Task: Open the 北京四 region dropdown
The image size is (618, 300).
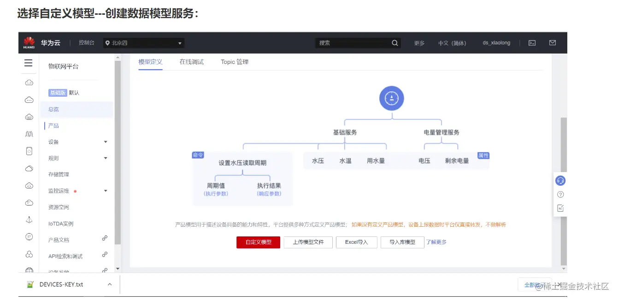Action: [144, 43]
